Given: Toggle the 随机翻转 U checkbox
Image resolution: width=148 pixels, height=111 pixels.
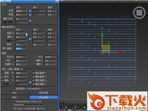Looking at the screenshot, I should pyautogui.click(x=33, y=73).
